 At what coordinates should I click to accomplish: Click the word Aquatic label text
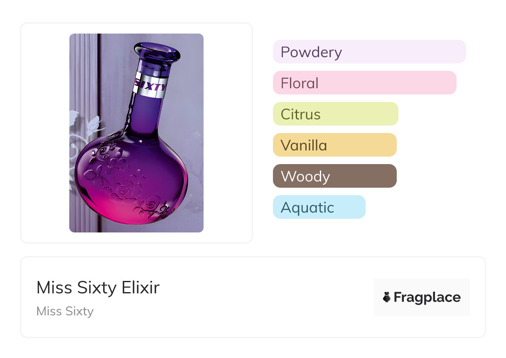point(307,208)
